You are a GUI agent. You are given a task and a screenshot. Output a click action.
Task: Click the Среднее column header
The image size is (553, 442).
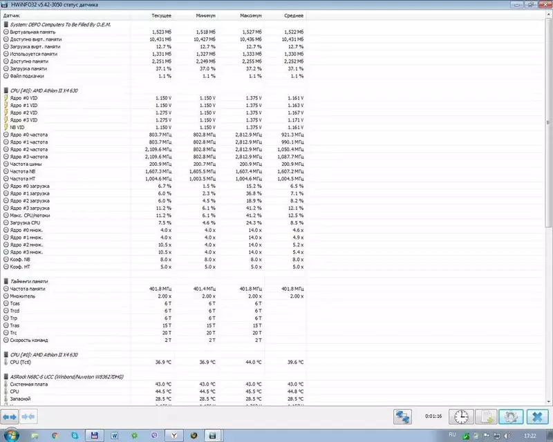click(285, 15)
